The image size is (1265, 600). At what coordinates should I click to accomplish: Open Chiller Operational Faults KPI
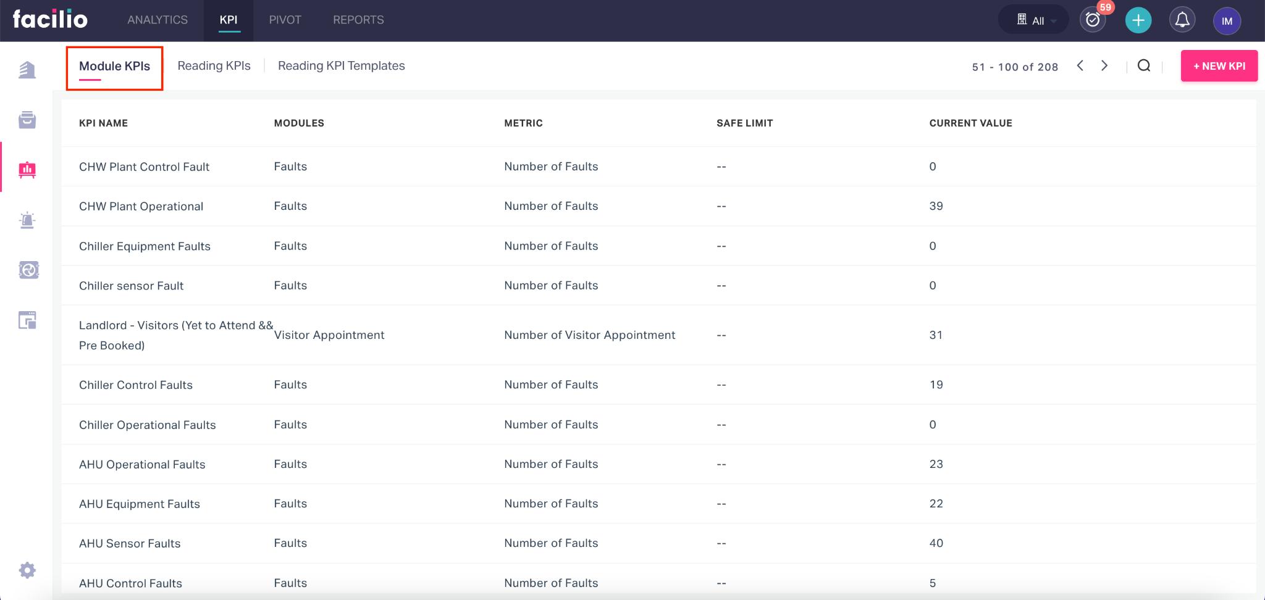(x=658, y=425)
